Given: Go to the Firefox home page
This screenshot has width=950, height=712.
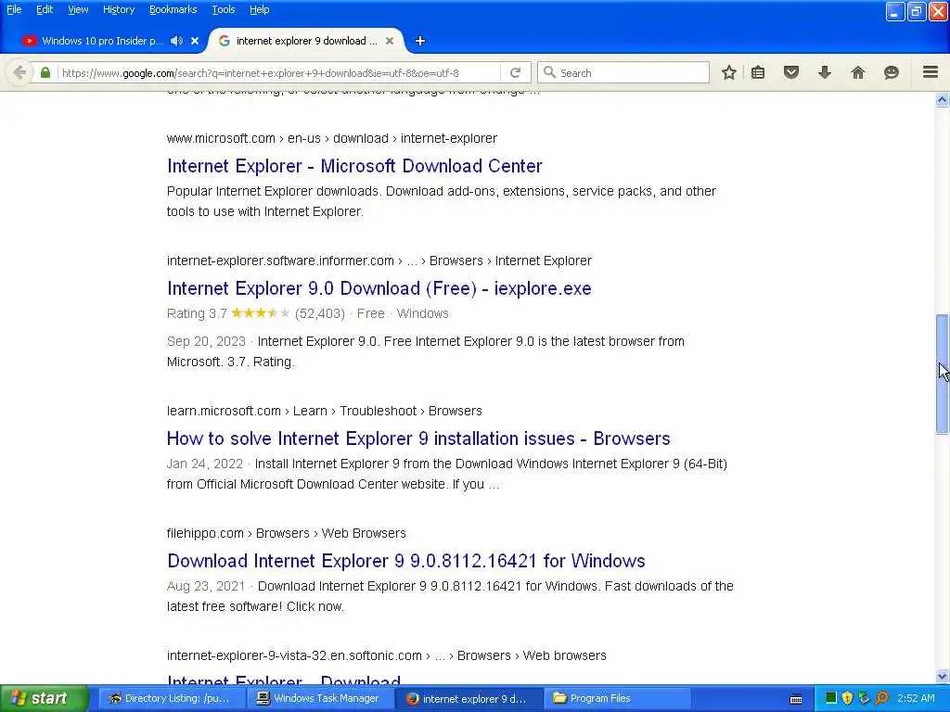Looking at the screenshot, I should [x=858, y=72].
